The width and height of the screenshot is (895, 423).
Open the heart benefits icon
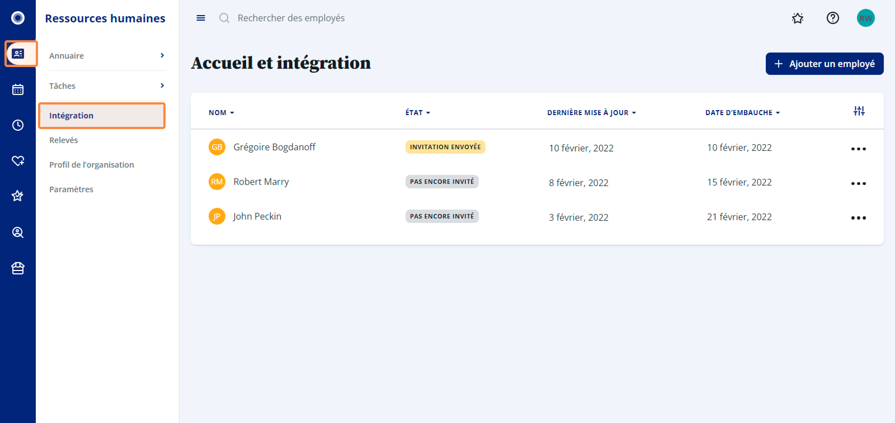(x=18, y=161)
